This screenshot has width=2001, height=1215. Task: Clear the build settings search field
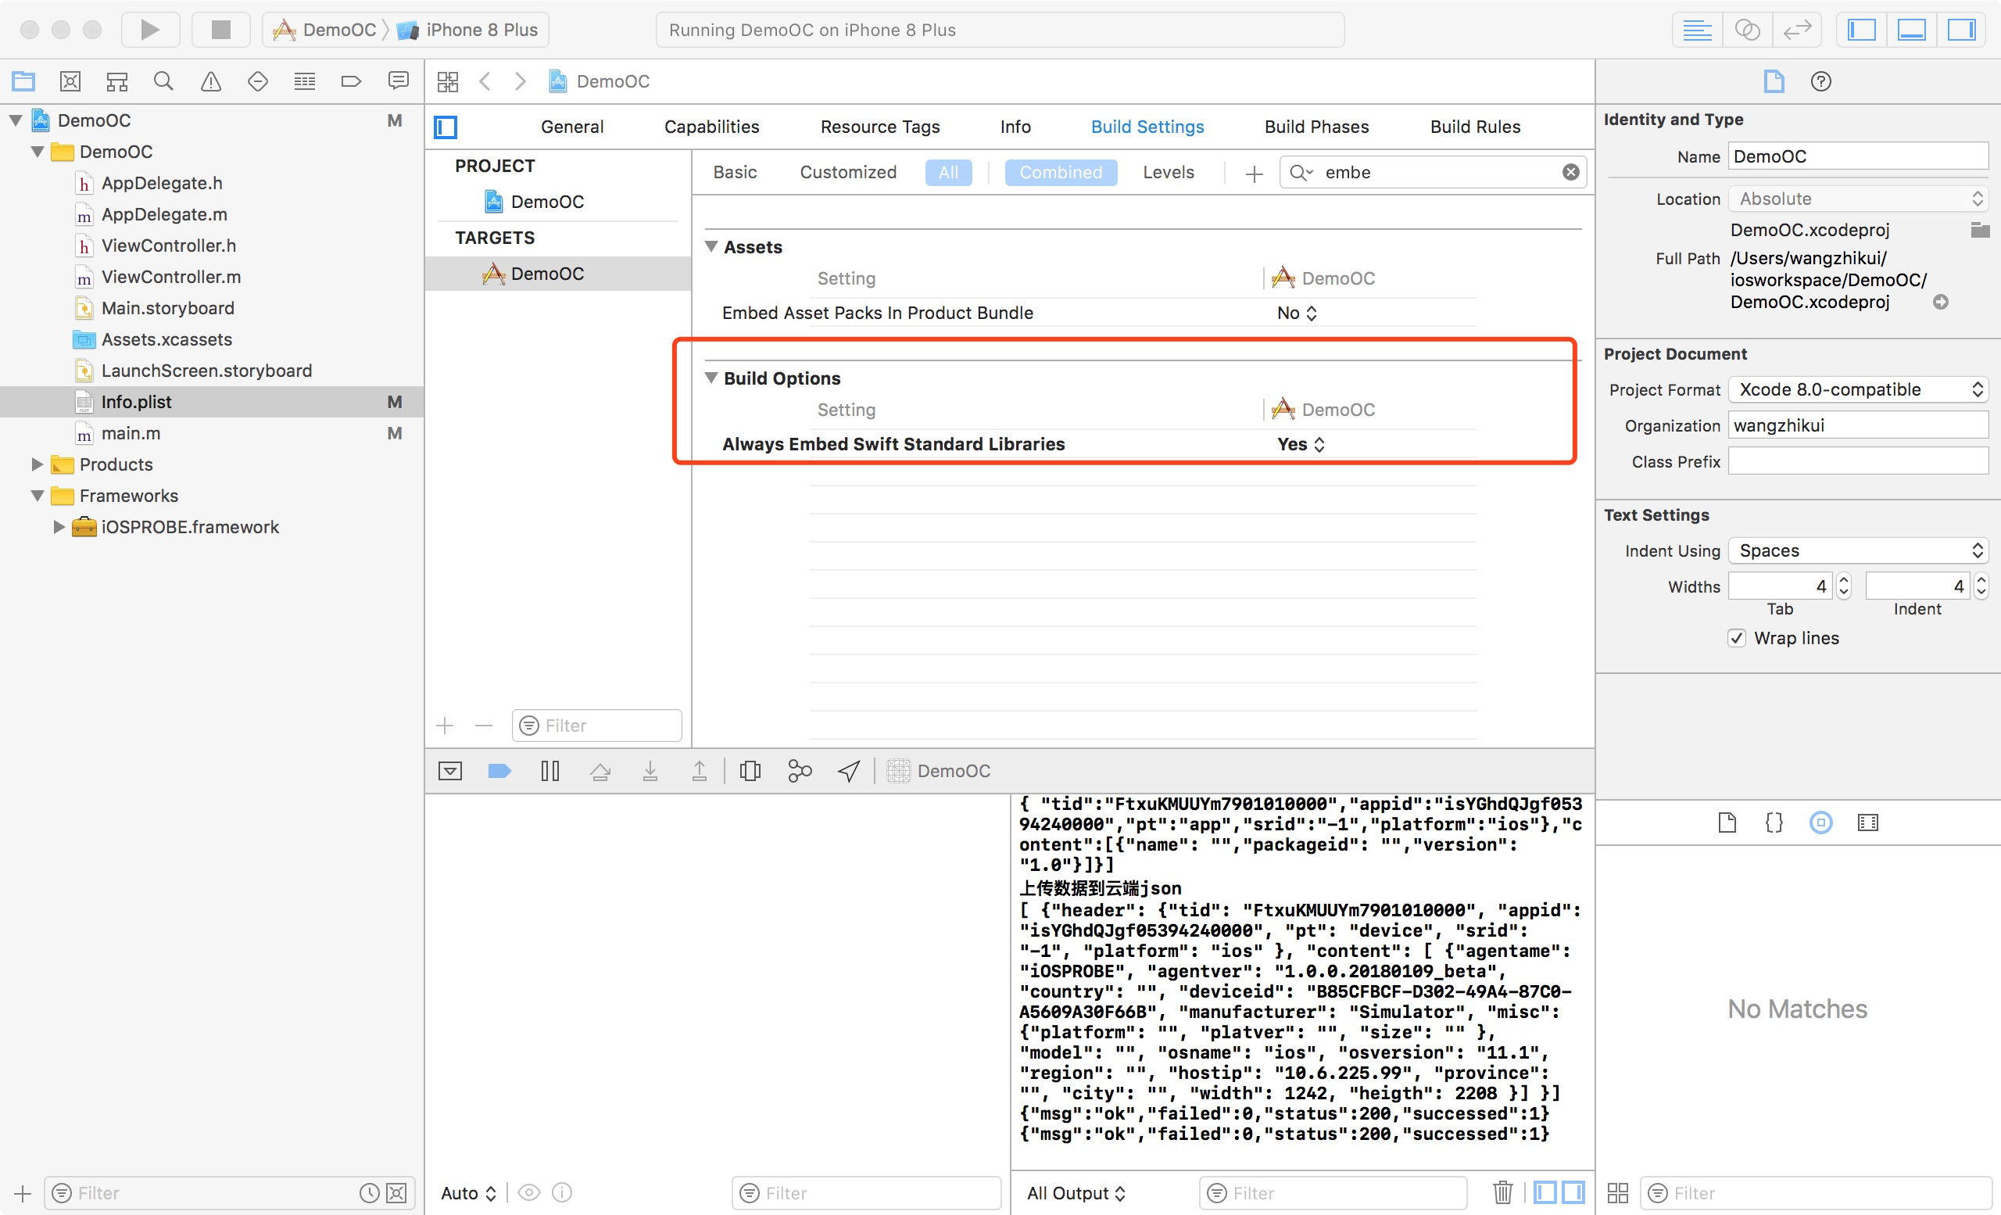(1570, 172)
